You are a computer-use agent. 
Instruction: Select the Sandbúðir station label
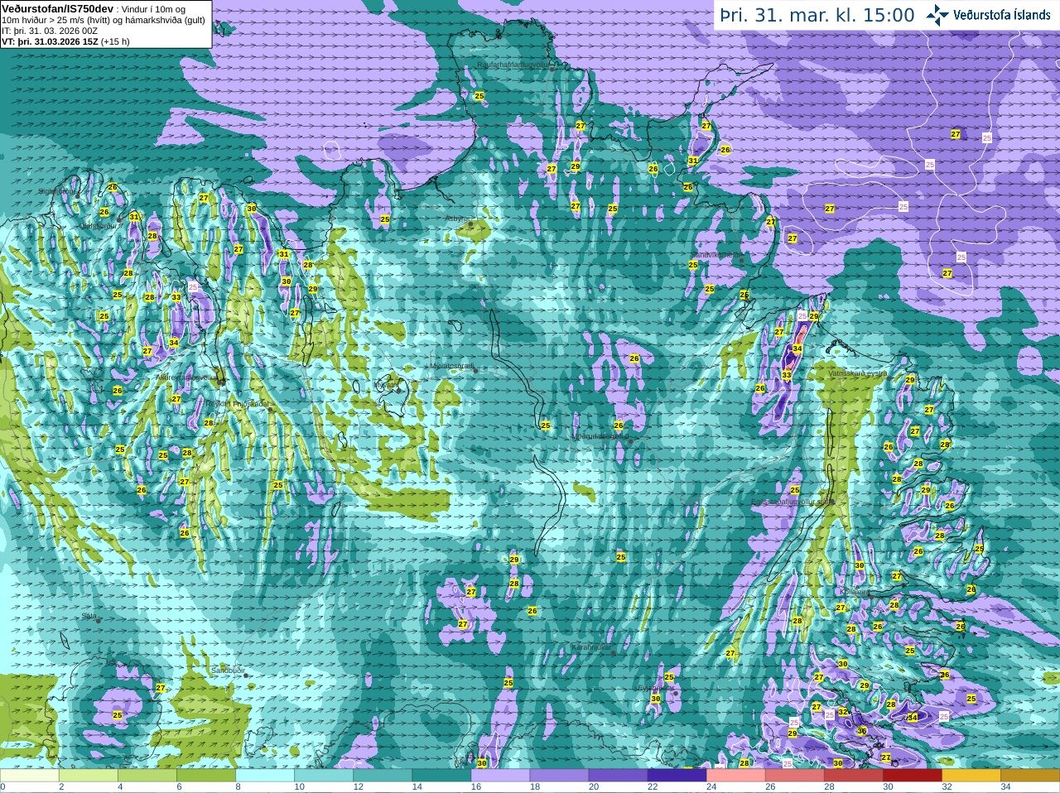click(x=227, y=670)
